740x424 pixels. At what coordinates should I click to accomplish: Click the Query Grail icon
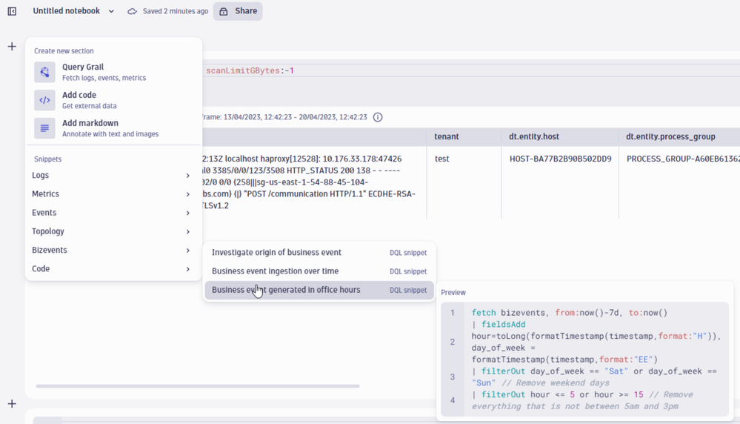[x=44, y=72]
